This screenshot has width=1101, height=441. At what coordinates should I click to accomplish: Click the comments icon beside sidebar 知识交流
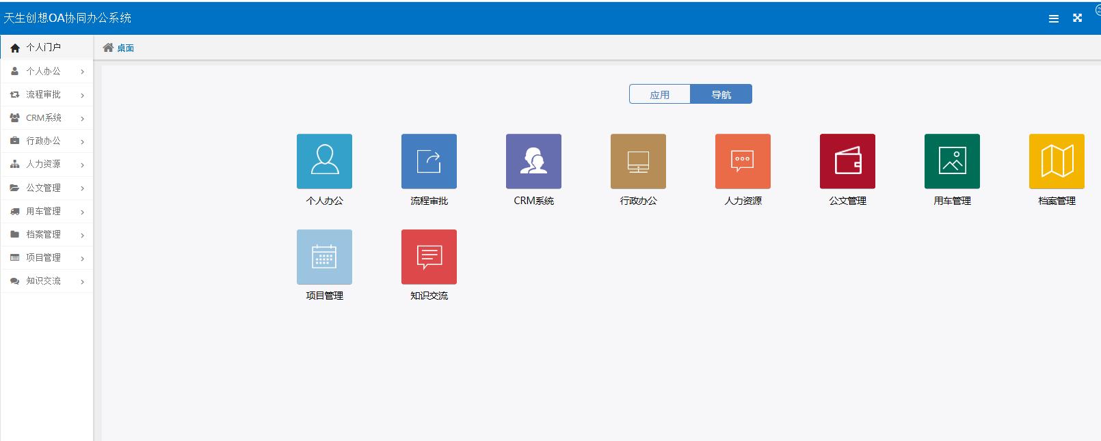[x=14, y=281]
